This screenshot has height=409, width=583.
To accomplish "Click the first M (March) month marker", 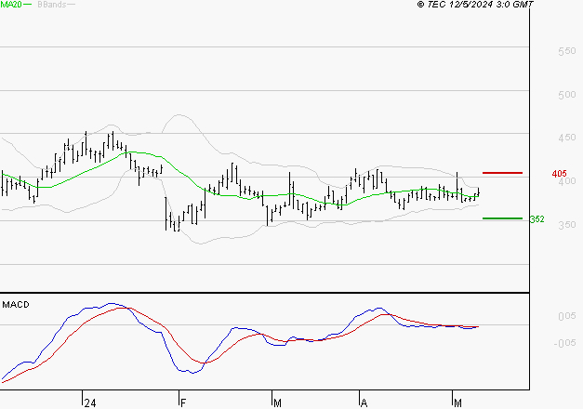I will click(x=277, y=403).
